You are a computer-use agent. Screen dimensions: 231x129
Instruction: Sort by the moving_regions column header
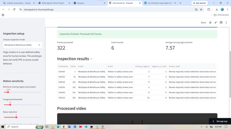click(x=142, y=66)
